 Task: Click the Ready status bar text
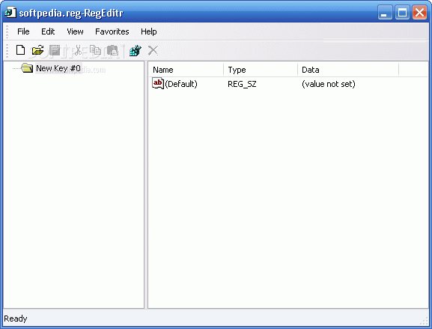point(16,319)
